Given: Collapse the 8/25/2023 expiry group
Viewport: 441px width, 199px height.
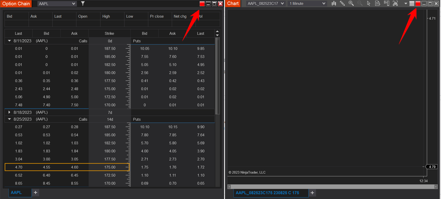Looking at the screenshot, I should pyautogui.click(x=9, y=119).
